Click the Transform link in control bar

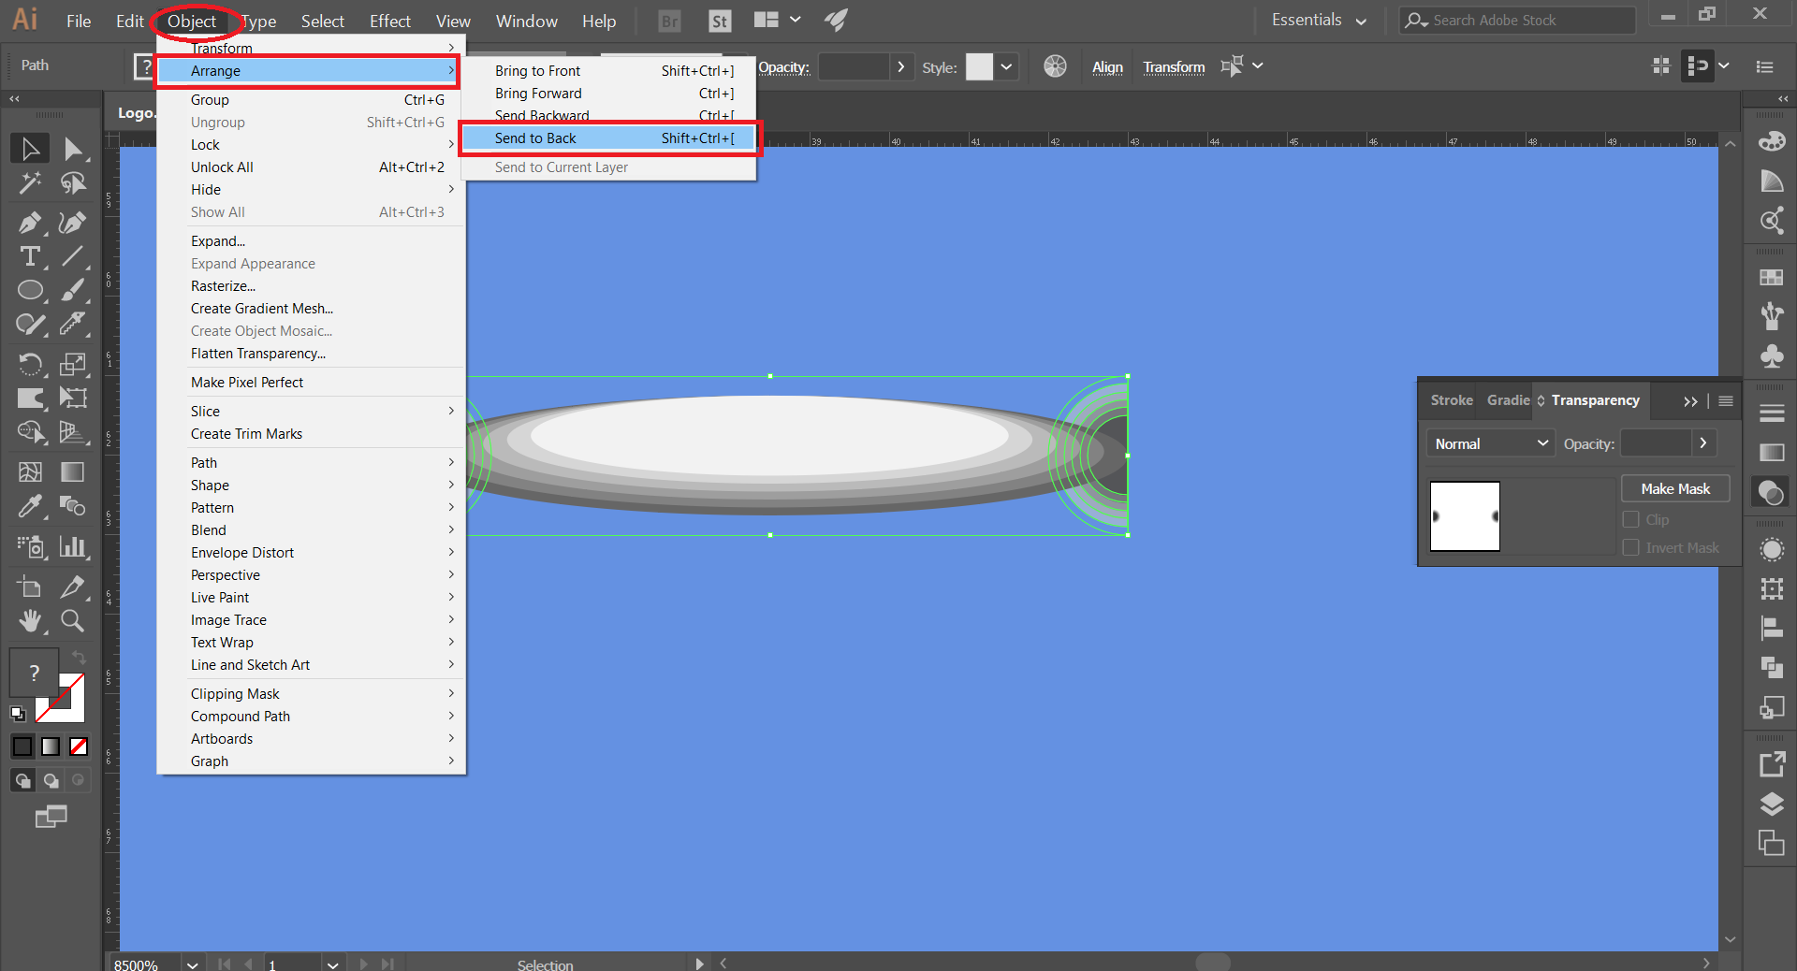pyautogui.click(x=1174, y=67)
